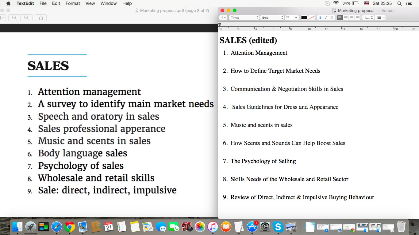Screen dimensions: 419x235
Task: Launch Google Chrome from the Dock
Action: (70, 227)
